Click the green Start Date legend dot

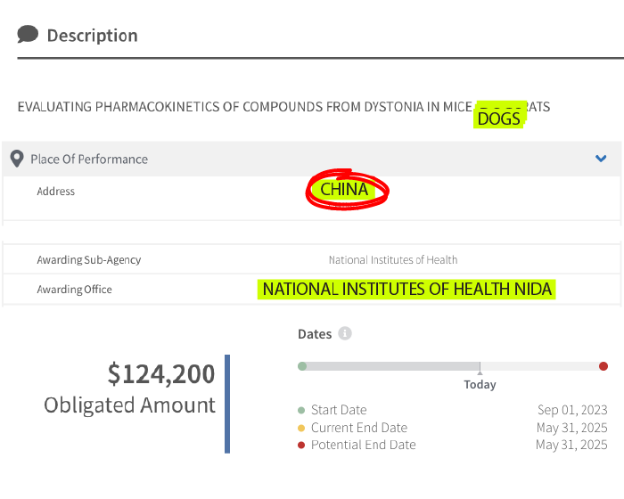click(301, 411)
